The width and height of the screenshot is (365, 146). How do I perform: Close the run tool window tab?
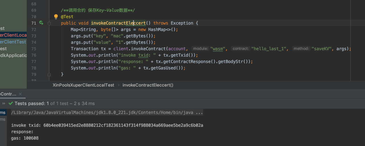point(20,94)
